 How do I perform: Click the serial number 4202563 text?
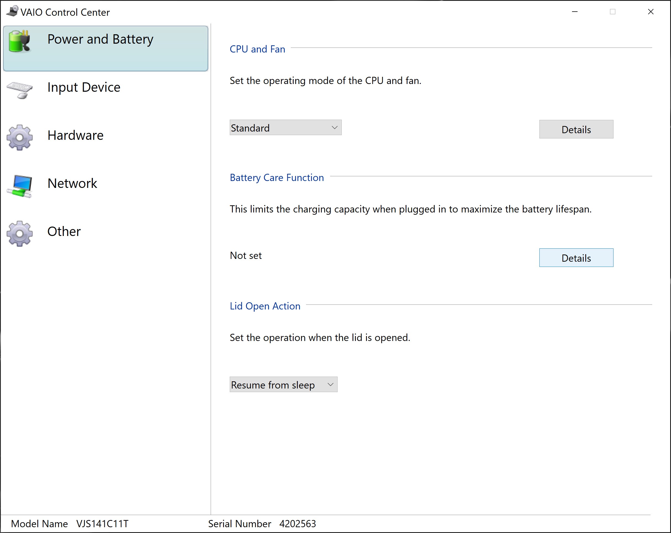[297, 524]
